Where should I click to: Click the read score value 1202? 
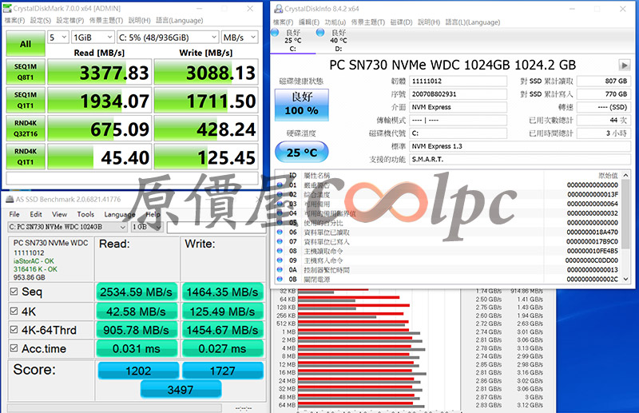138,370
